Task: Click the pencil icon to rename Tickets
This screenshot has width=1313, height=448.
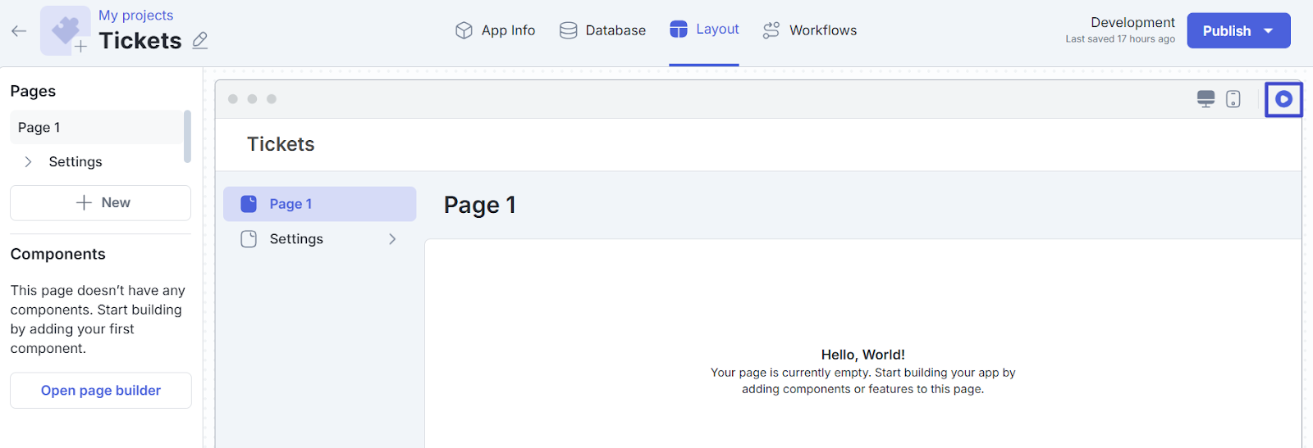Action: click(199, 40)
